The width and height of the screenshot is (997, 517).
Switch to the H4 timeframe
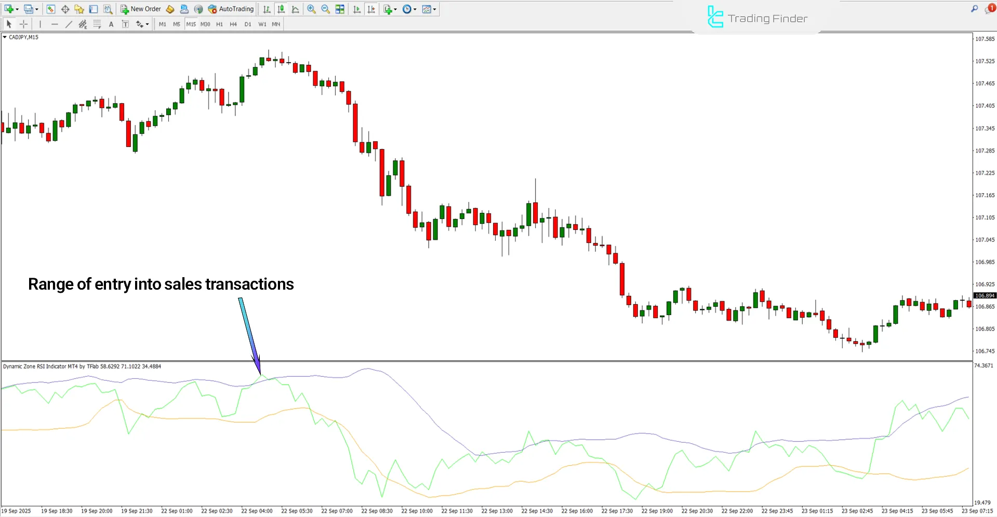[x=233, y=24]
